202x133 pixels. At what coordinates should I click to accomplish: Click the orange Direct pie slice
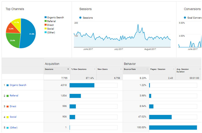point(12,29)
